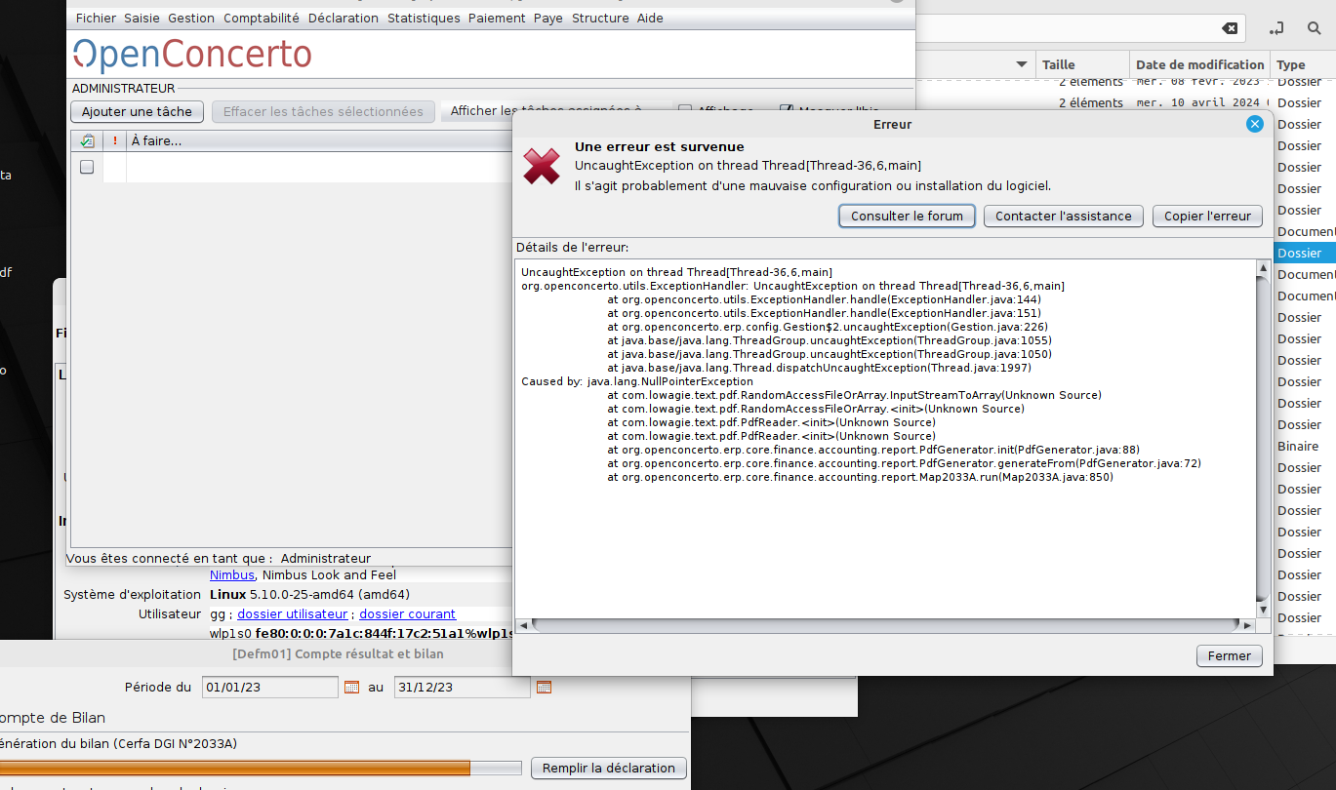This screenshot has width=1336, height=790.
Task: Open calendar picker for end date 31/12/23
Action: pos(545,688)
